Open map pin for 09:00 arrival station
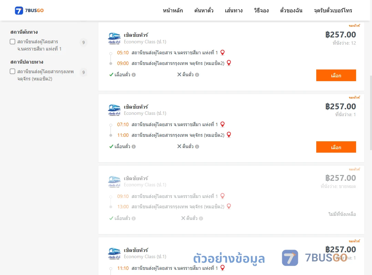Viewport: 372px width, 275px height. point(229,63)
